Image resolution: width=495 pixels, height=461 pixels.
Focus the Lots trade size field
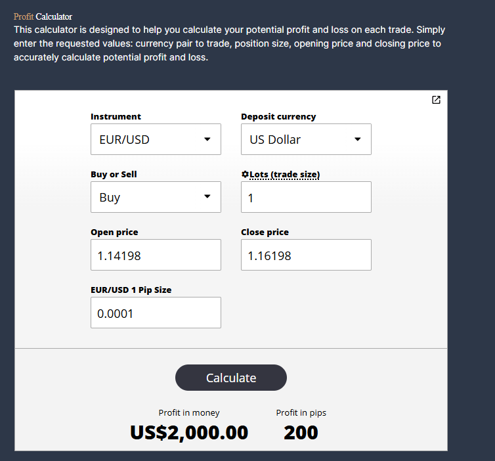(x=306, y=197)
